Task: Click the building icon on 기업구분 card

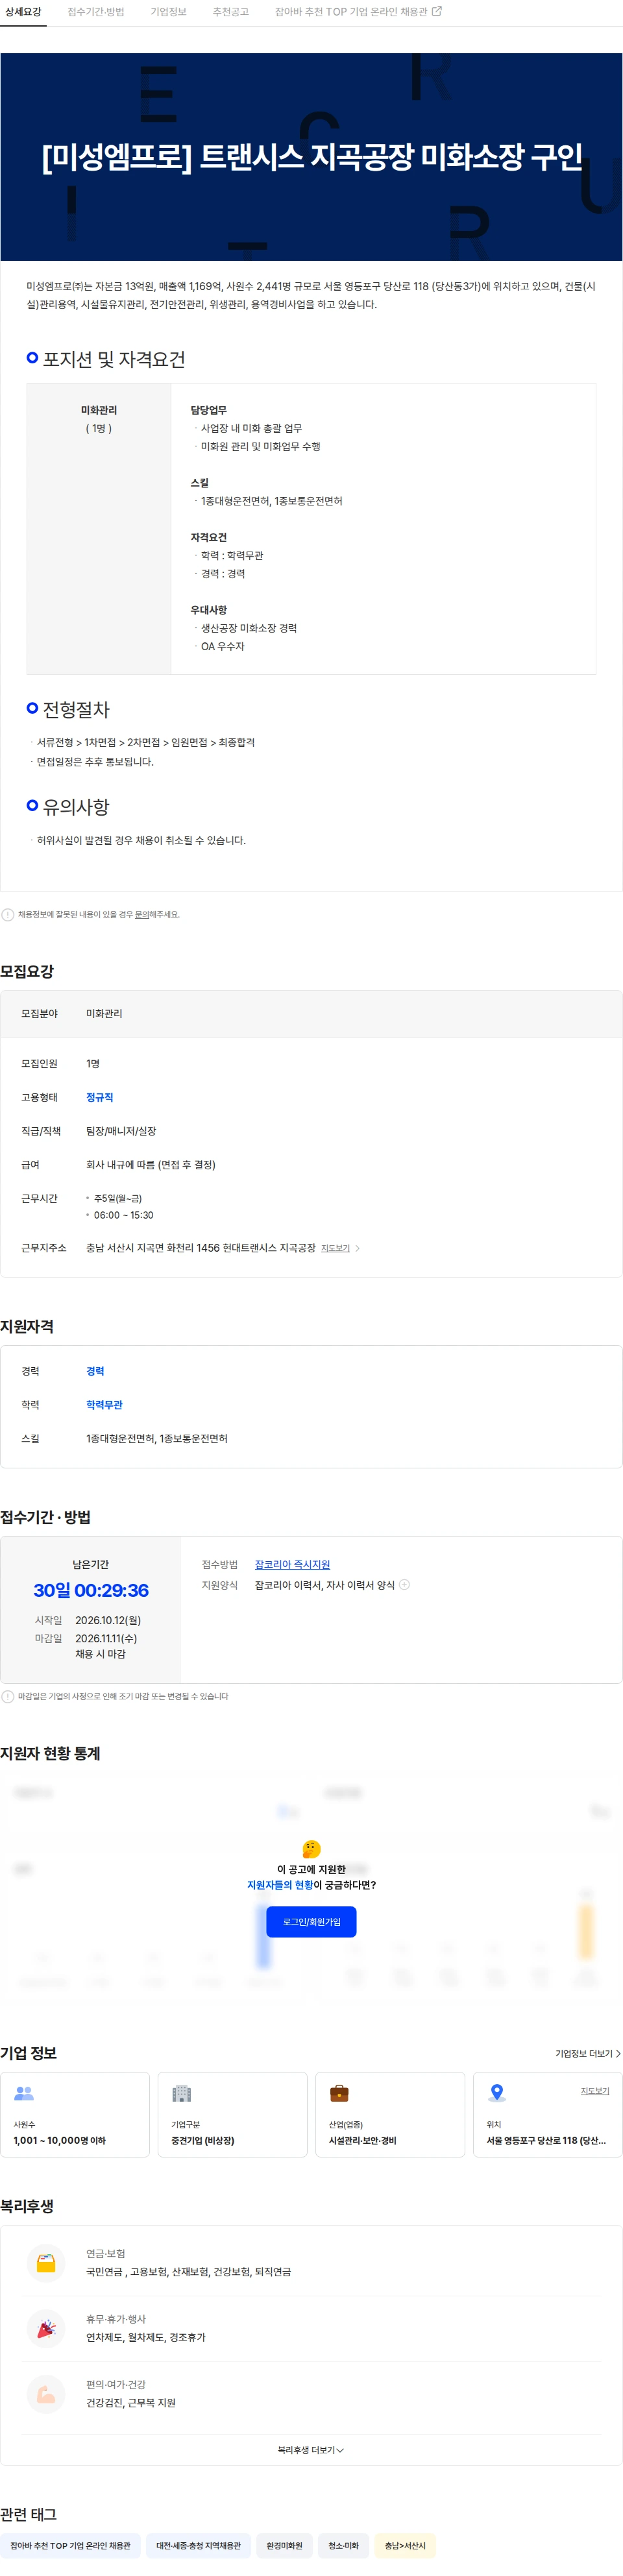Action: tap(181, 2093)
